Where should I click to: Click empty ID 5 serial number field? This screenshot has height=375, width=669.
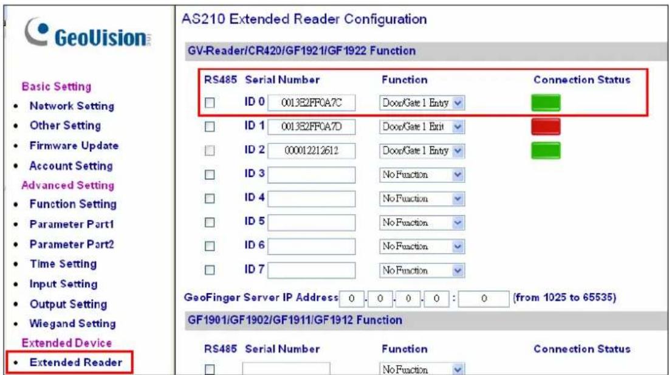tap(312, 222)
